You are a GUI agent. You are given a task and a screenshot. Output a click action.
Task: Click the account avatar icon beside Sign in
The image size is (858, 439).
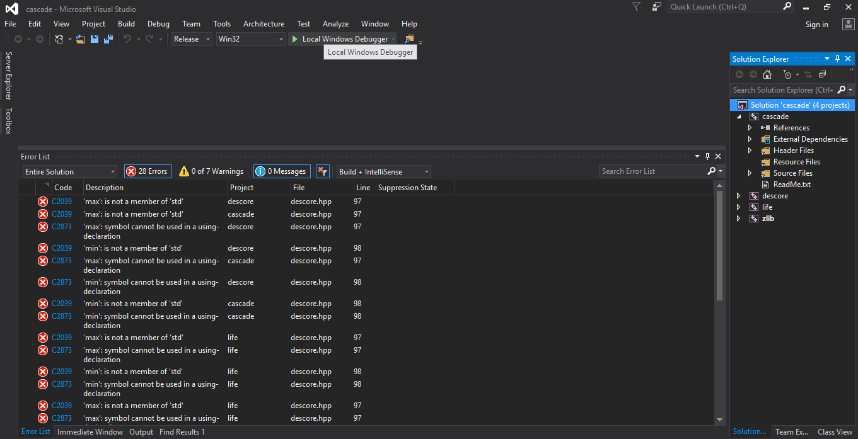tap(847, 24)
